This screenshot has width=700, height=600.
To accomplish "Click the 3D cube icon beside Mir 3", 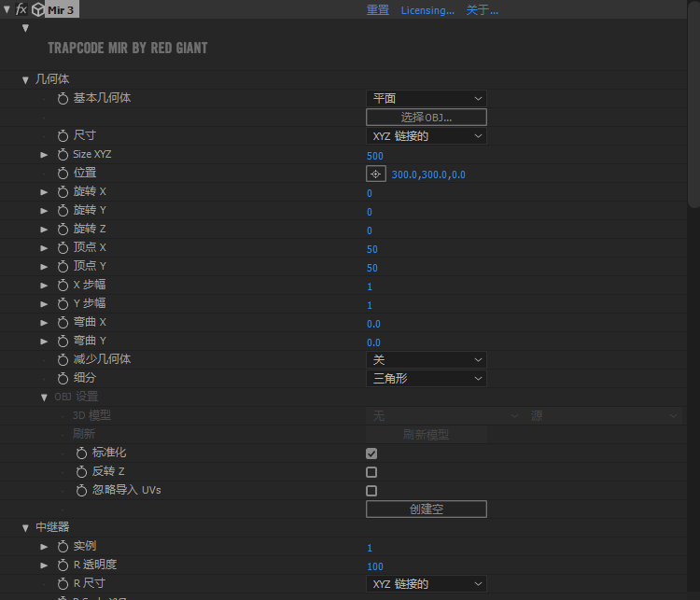I will (38, 9).
